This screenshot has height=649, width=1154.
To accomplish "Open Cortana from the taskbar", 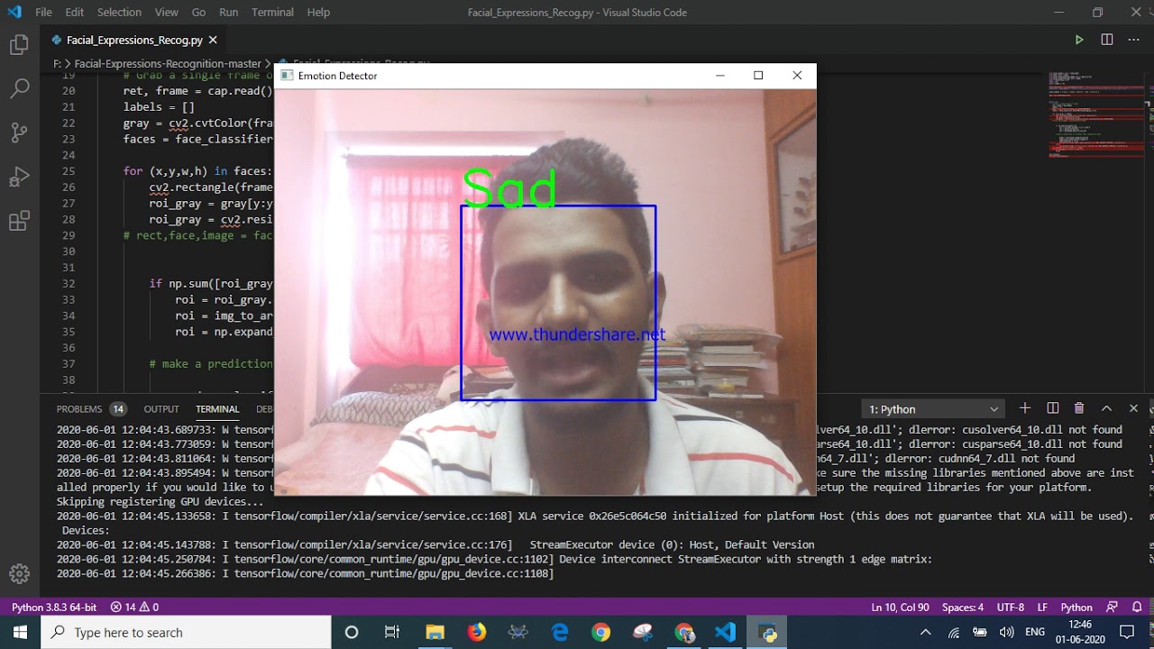I will point(352,632).
